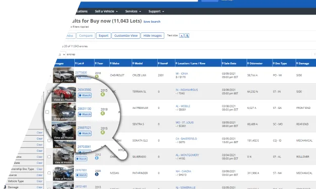Click the Hide Images button
The image size is (316, 189).
pos(152,36)
